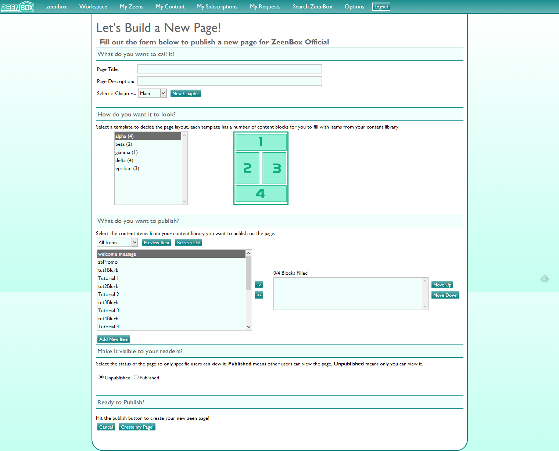
Task: Select Tutorial 2 content item
Action: [x=171, y=294]
